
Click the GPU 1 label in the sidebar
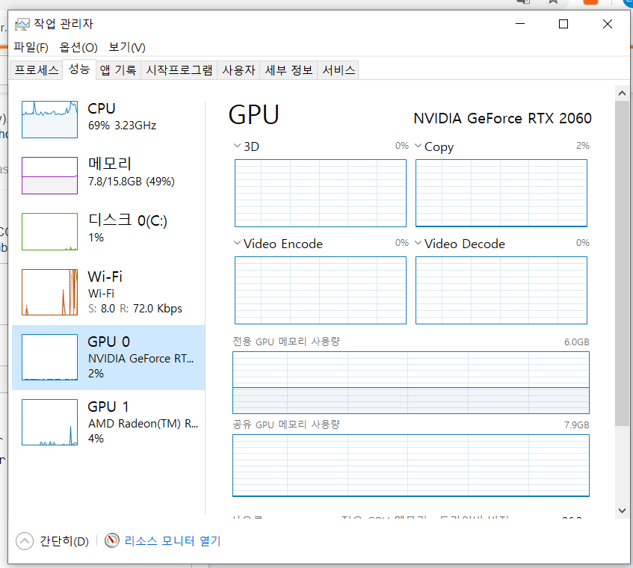coord(108,407)
